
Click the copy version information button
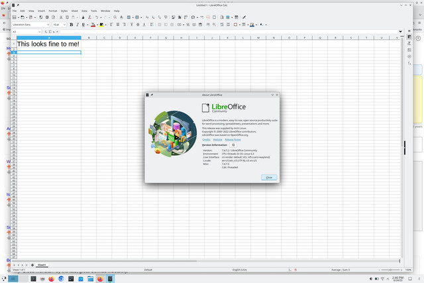click(233, 145)
